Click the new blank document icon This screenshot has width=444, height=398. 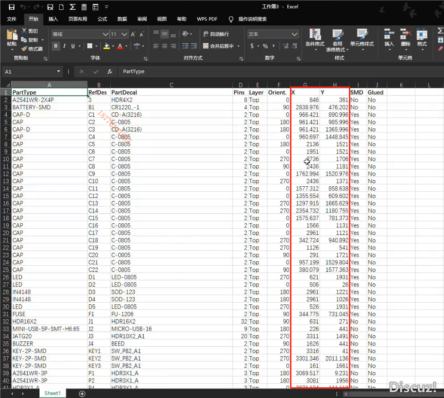click(61, 7)
